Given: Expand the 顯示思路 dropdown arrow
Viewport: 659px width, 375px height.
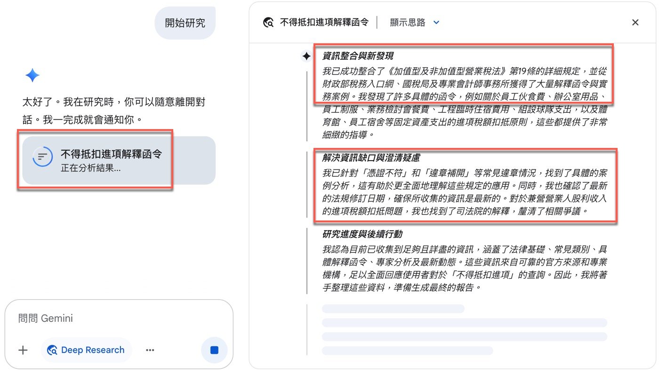Looking at the screenshot, I should pyautogui.click(x=436, y=22).
